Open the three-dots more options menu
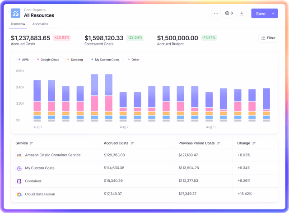The width and height of the screenshot is (289, 213). click(x=216, y=13)
